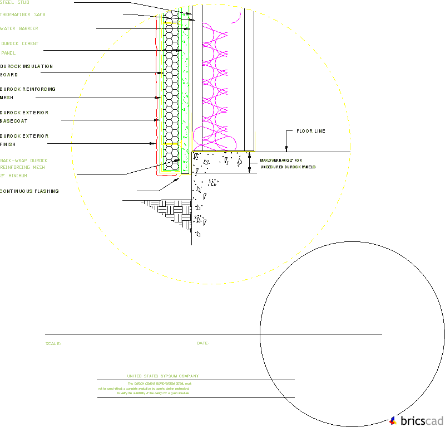The width and height of the screenshot is (445, 427).
Task: Click the disclaimer paragraph under company name
Action: click(145, 389)
